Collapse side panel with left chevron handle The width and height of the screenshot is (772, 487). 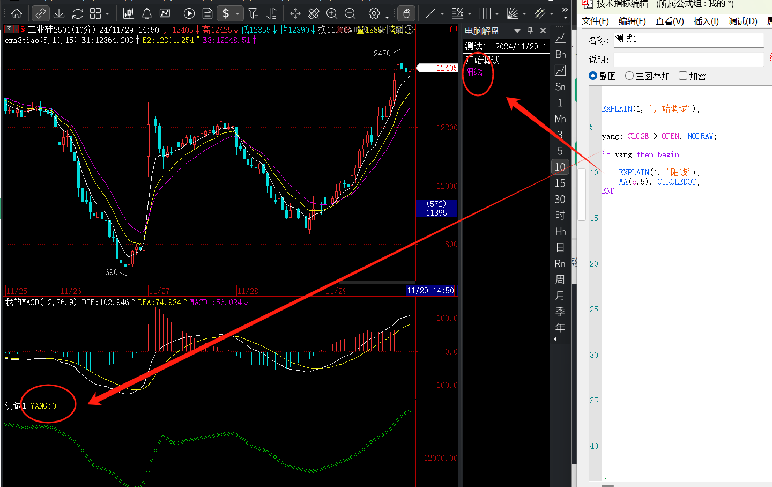pos(582,195)
